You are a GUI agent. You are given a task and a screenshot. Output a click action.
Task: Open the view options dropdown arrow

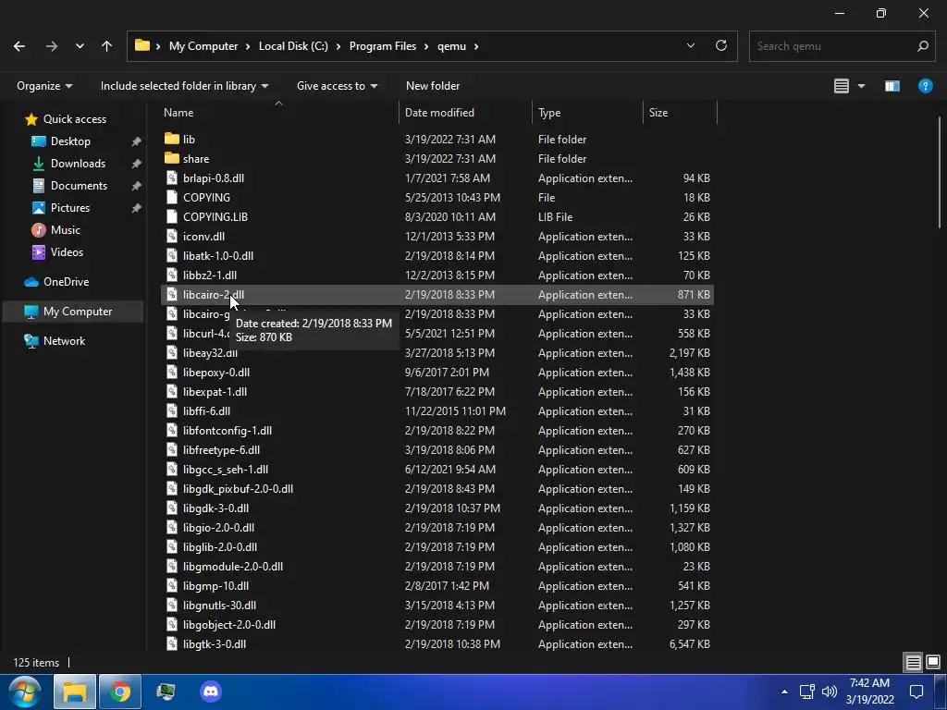pyautogui.click(x=861, y=86)
